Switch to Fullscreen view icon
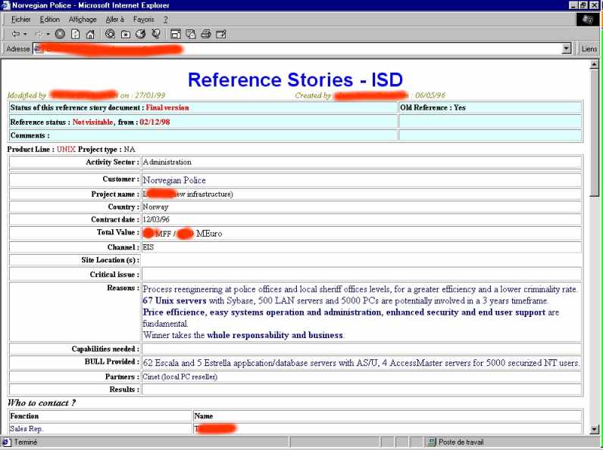 [x=176, y=34]
